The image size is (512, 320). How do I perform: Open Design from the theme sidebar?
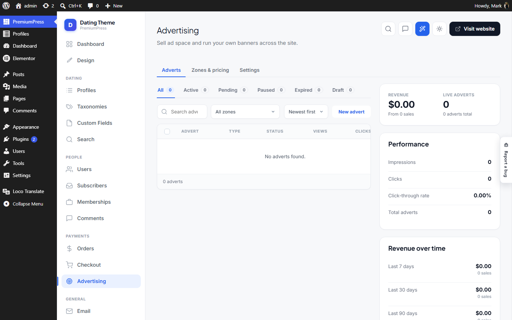point(101,60)
